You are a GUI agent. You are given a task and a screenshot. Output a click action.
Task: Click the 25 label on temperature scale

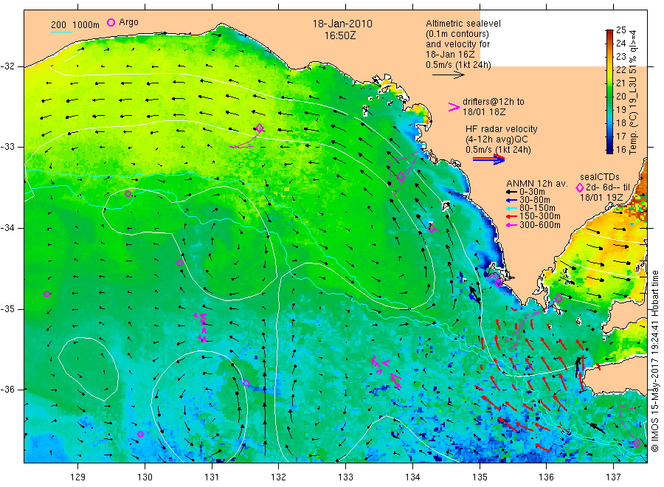[620, 30]
